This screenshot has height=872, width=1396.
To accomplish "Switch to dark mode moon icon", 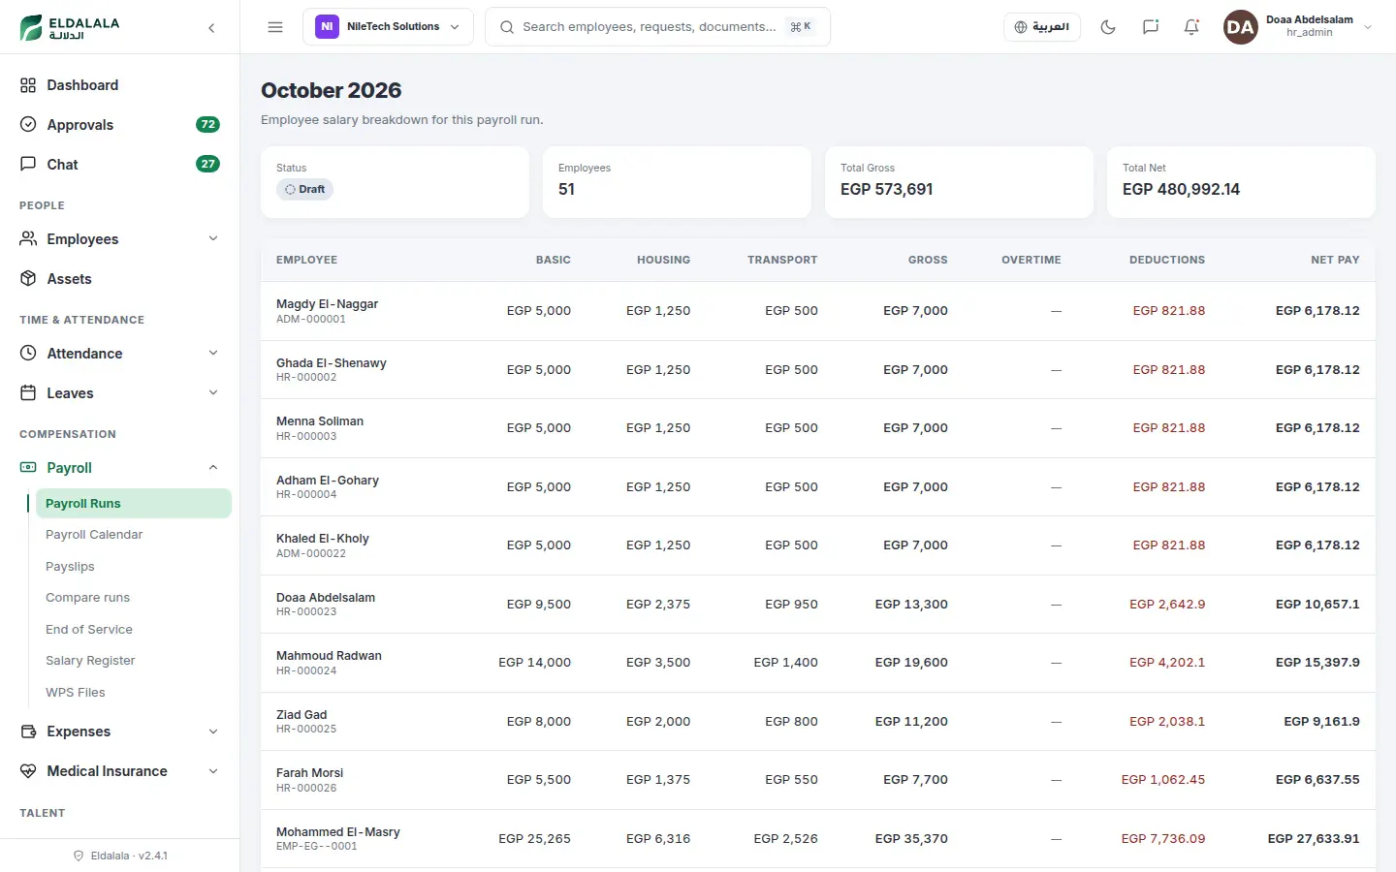I will pyautogui.click(x=1108, y=27).
